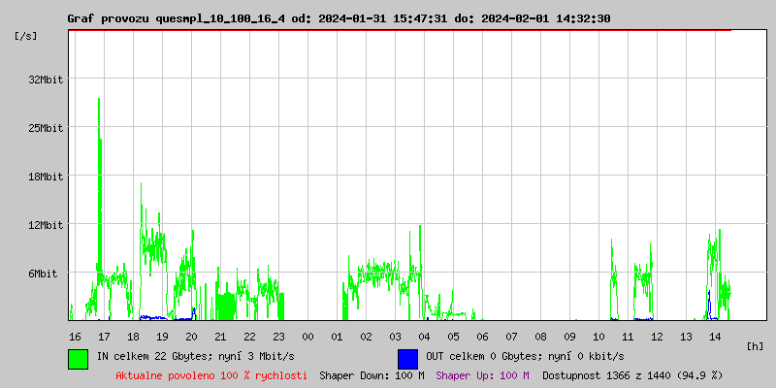This screenshot has height=388, width=776.
Task: Select hour 16 on the time axis
Action: [75, 336]
